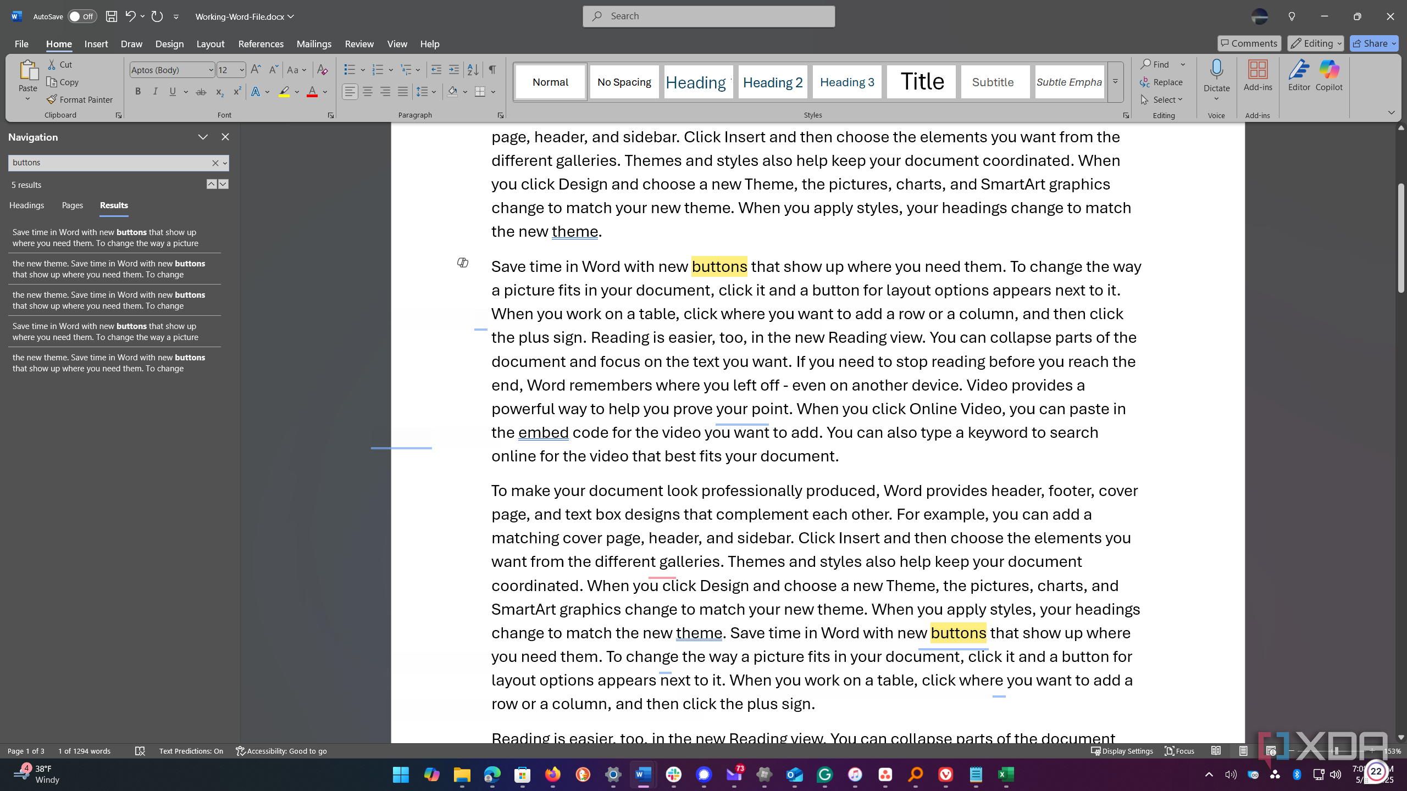Image resolution: width=1407 pixels, height=791 pixels.
Task: Apply strikethrough formatting
Action: [201, 92]
